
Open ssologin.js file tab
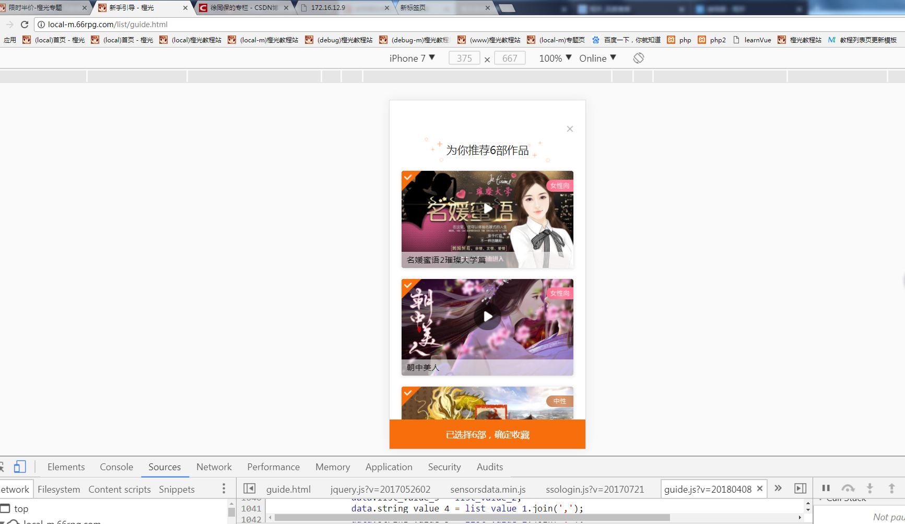tap(595, 489)
